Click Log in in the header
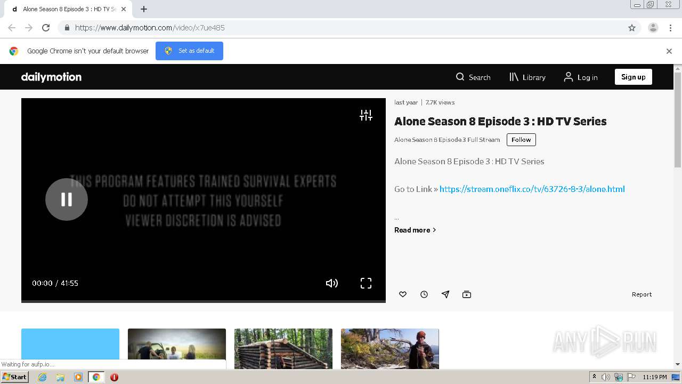Image resolution: width=682 pixels, height=384 pixels. tap(581, 77)
